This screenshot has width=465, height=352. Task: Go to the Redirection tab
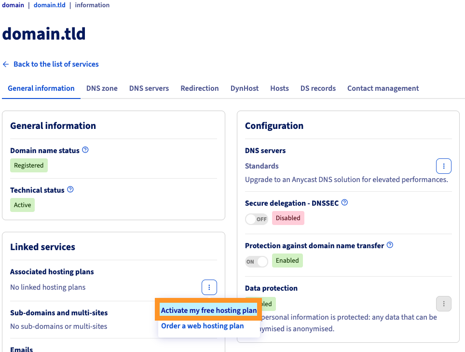coord(199,88)
